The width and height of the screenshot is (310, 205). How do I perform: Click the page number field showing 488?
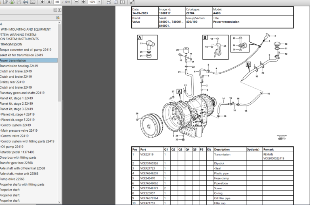57,2
